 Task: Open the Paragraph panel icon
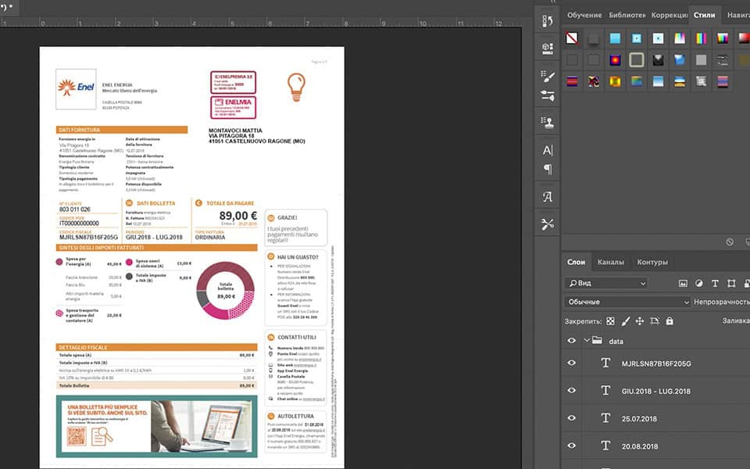click(x=548, y=170)
